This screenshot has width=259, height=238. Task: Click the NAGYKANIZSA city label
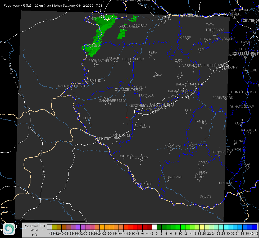click(x=121, y=136)
